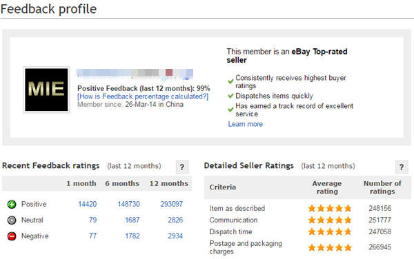Open Positive feedback count for 1 month

tap(88, 204)
